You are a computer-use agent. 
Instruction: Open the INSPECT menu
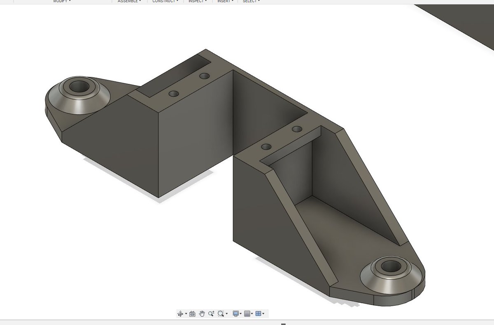[198, 1]
